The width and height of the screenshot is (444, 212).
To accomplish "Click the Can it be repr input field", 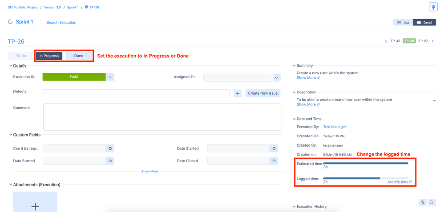I will (75, 148).
